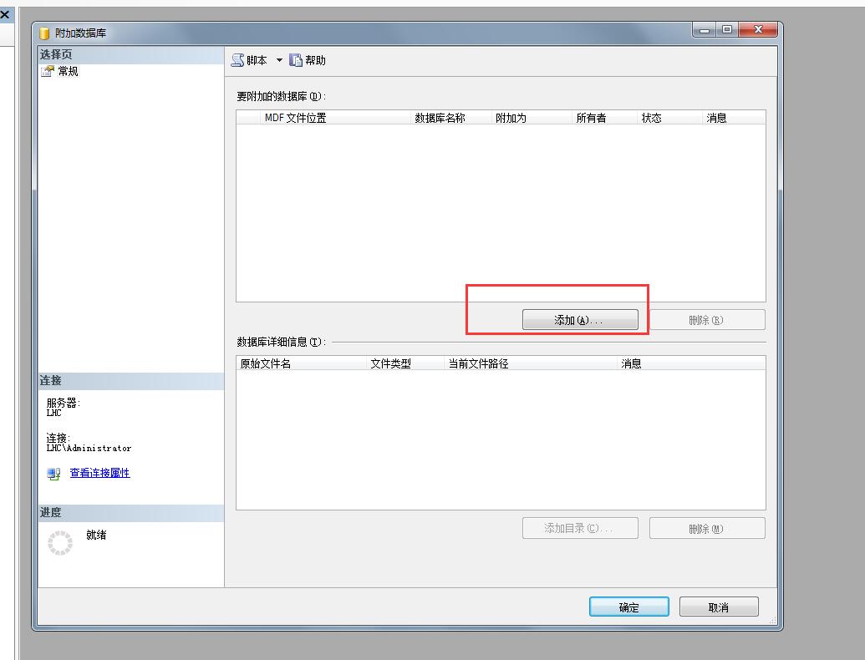This screenshot has width=865, height=660.
Task: Click the X close button behind the dialog
Action: pos(4,15)
